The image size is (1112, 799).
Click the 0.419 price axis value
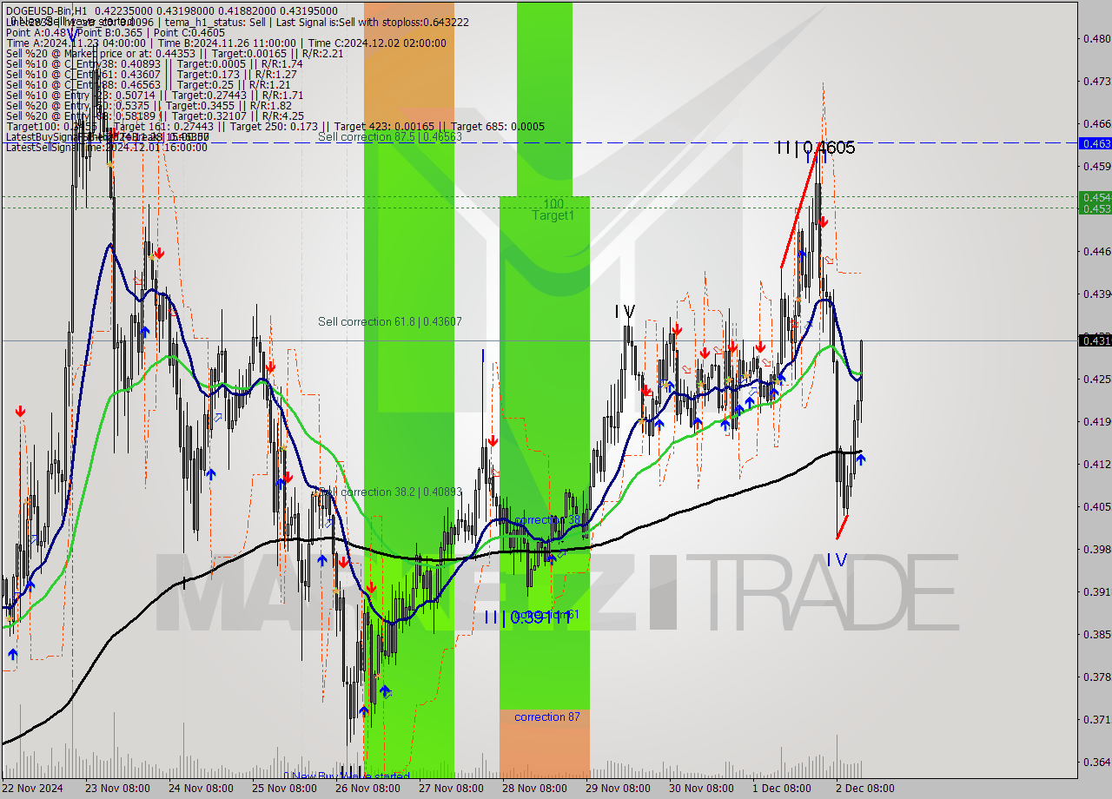[1097, 421]
